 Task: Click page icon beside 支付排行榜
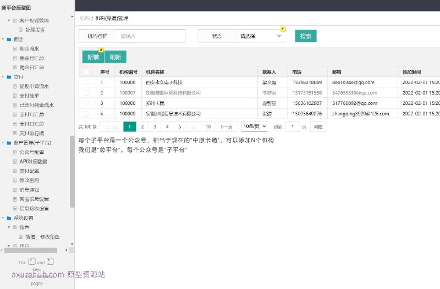[15, 134]
